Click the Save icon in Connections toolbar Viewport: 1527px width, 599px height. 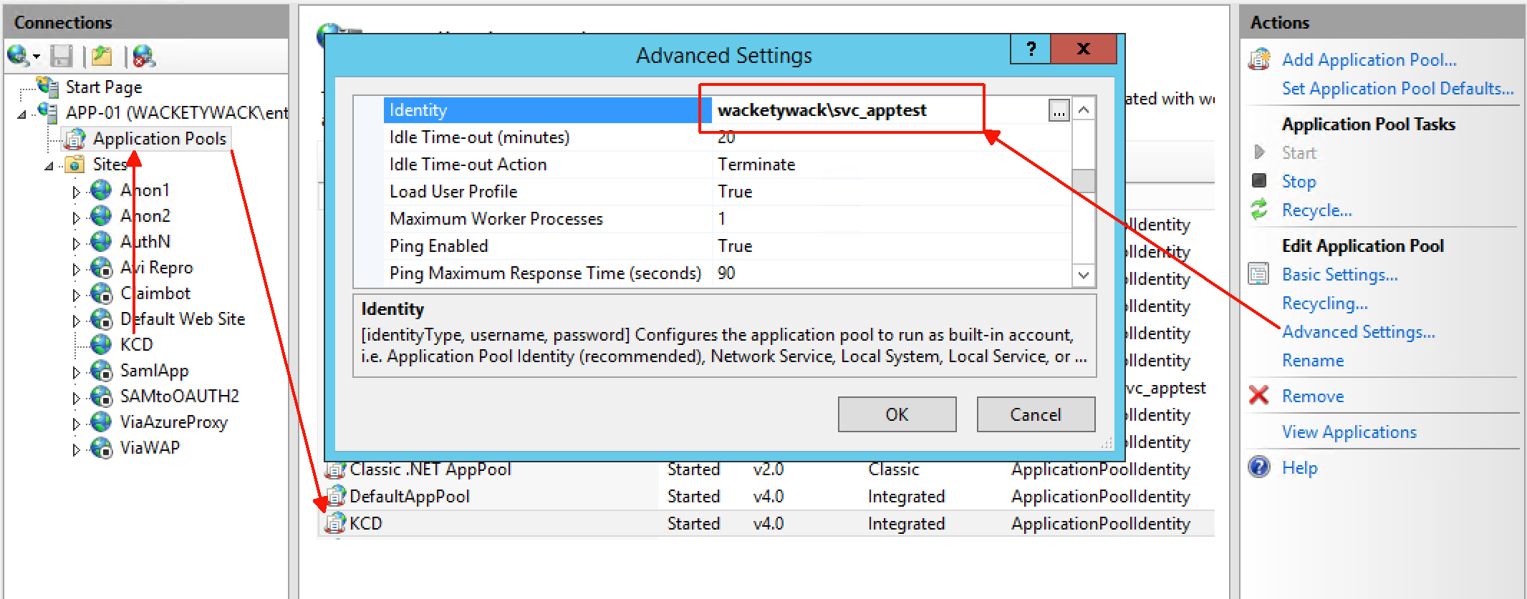point(62,56)
